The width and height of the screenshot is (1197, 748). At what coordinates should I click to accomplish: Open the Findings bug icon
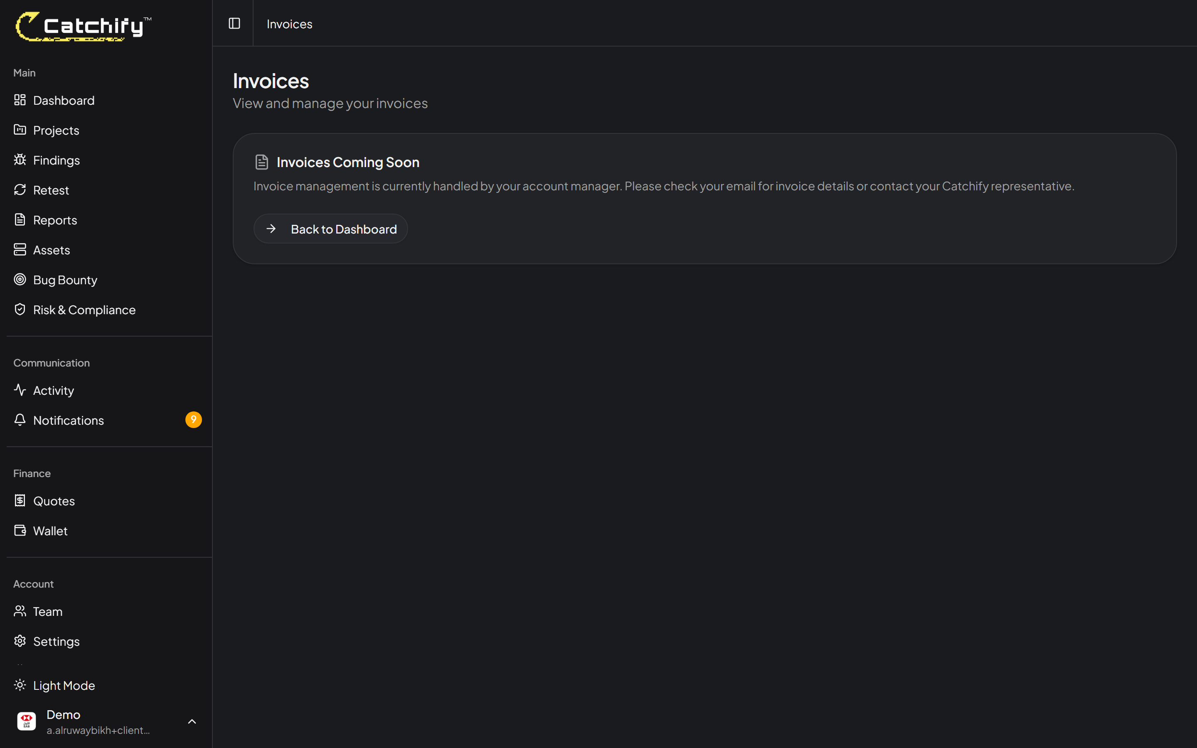pos(20,159)
